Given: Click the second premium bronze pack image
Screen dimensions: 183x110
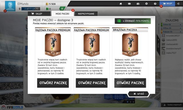Looking at the screenshot, I should (91, 45).
